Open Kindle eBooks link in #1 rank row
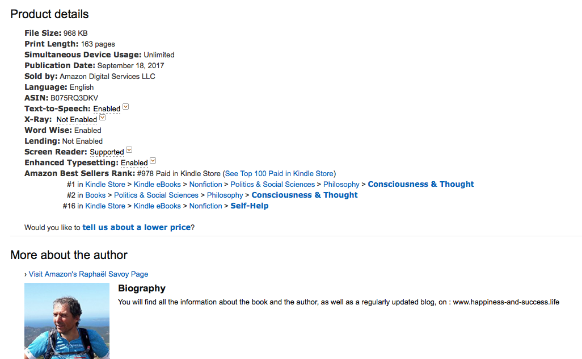Image resolution: width=582 pixels, height=359 pixels. 157,185
